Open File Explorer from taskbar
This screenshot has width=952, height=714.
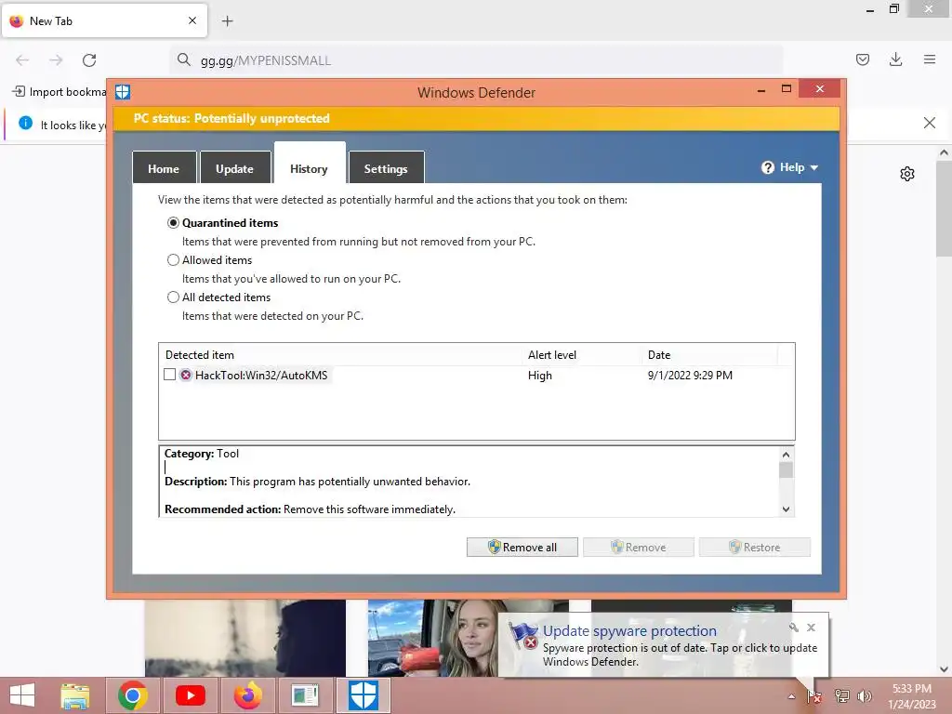74,695
